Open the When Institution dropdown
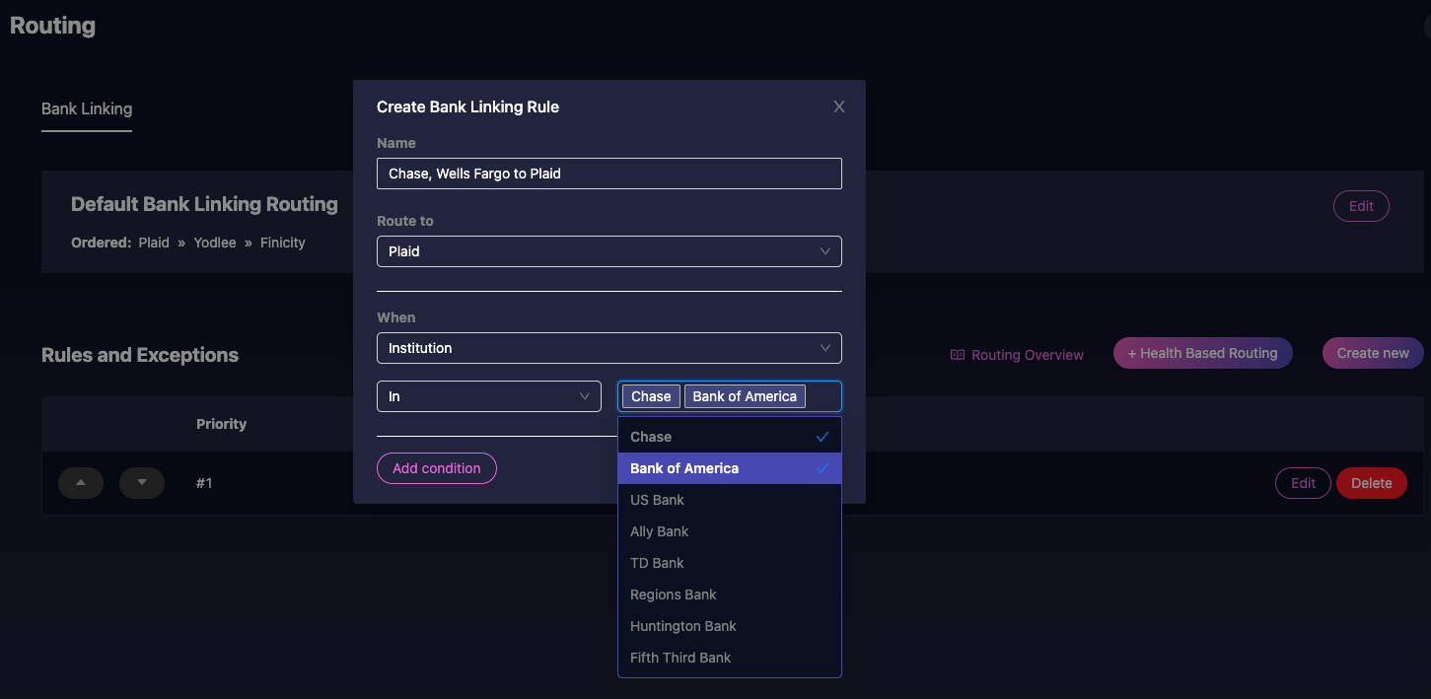 tap(609, 348)
